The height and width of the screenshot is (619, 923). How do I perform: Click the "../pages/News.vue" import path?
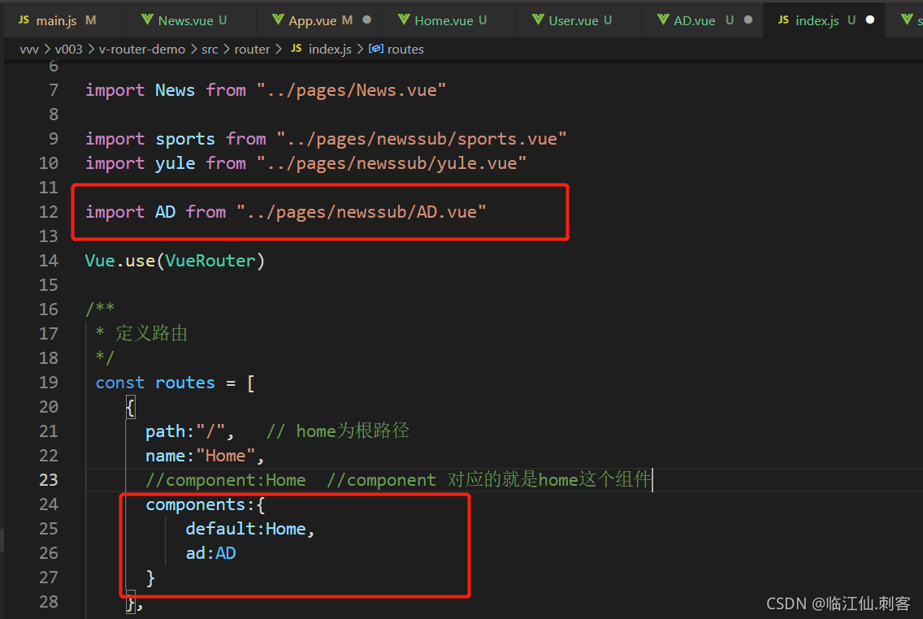pyautogui.click(x=352, y=90)
